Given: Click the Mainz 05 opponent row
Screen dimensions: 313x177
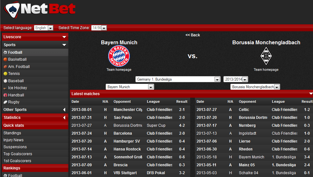Looking at the screenshot, I should tap(247, 165).
